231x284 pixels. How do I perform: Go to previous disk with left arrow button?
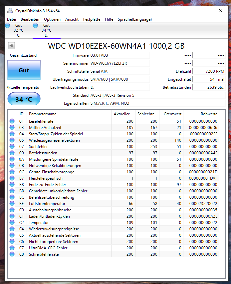(x=11, y=45)
